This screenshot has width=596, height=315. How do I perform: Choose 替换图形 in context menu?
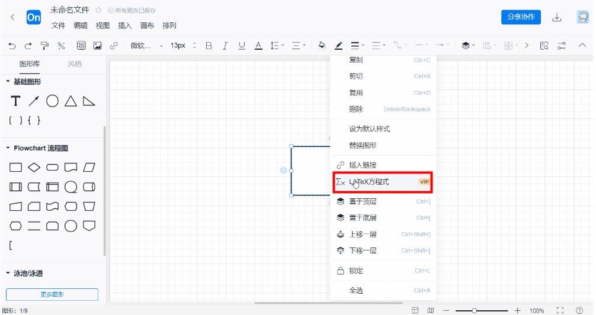382,145
